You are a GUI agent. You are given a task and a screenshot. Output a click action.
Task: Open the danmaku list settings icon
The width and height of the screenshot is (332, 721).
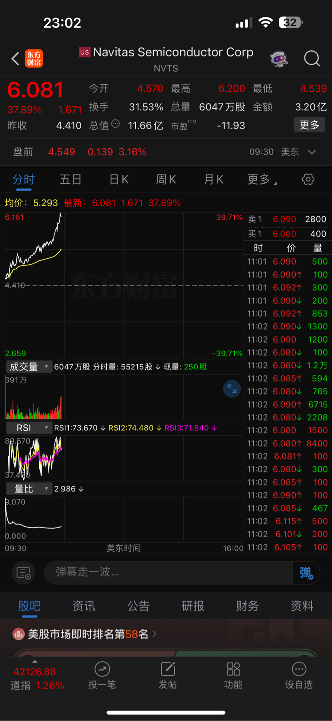(23, 573)
